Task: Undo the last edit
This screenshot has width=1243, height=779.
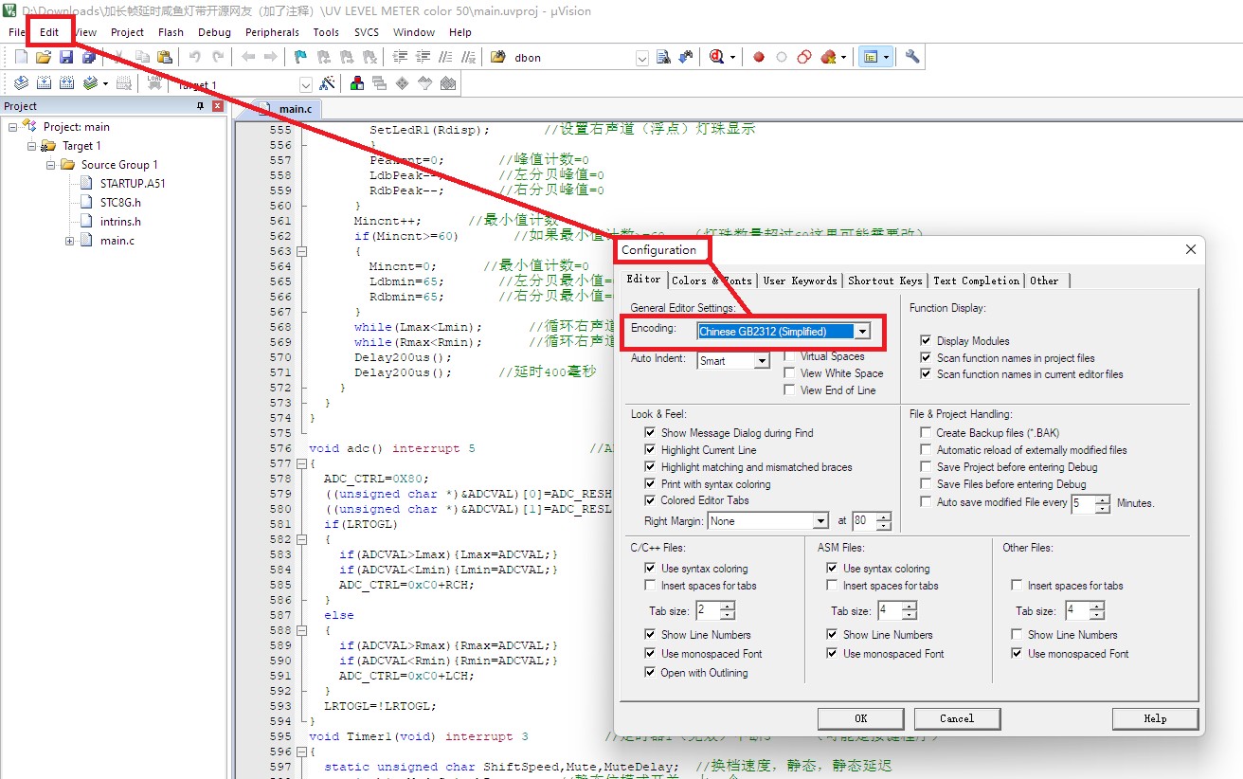Action: pos(195,57)
